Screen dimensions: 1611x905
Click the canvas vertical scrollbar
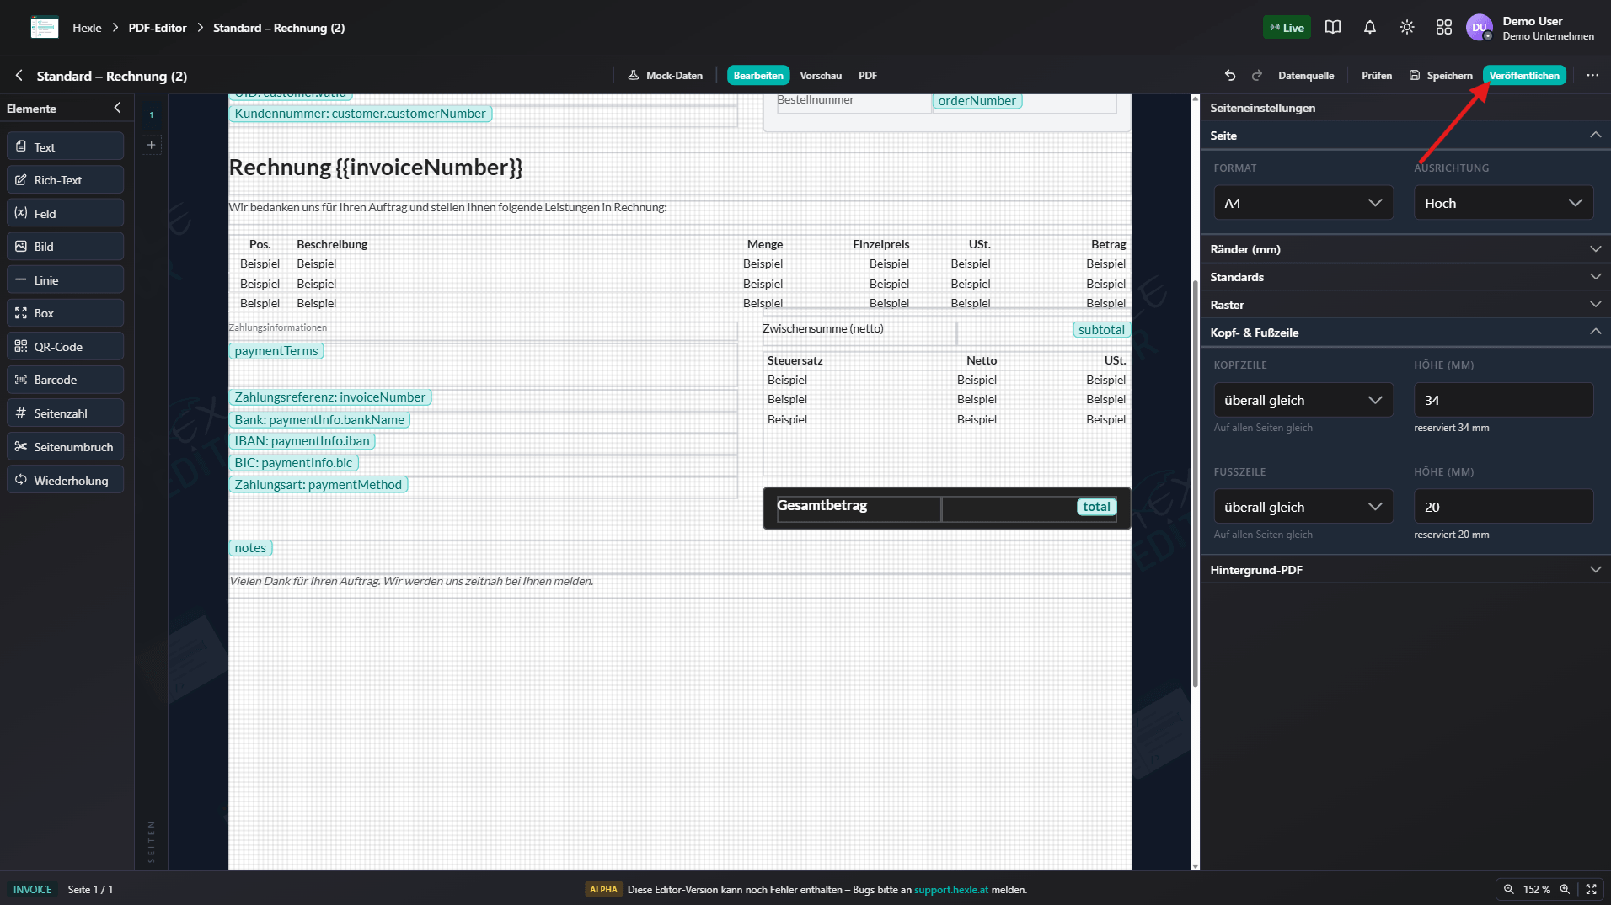point(1195,482)
